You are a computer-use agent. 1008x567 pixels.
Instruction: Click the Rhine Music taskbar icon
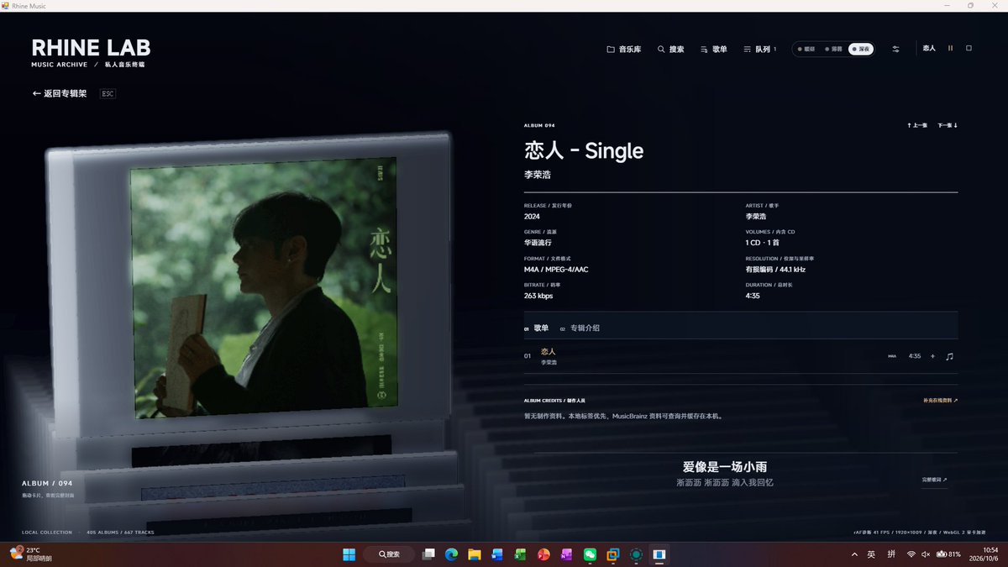(659, 554)
